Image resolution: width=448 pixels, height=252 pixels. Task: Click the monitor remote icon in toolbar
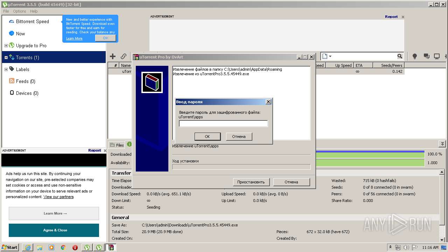click(x=437, y=56)
